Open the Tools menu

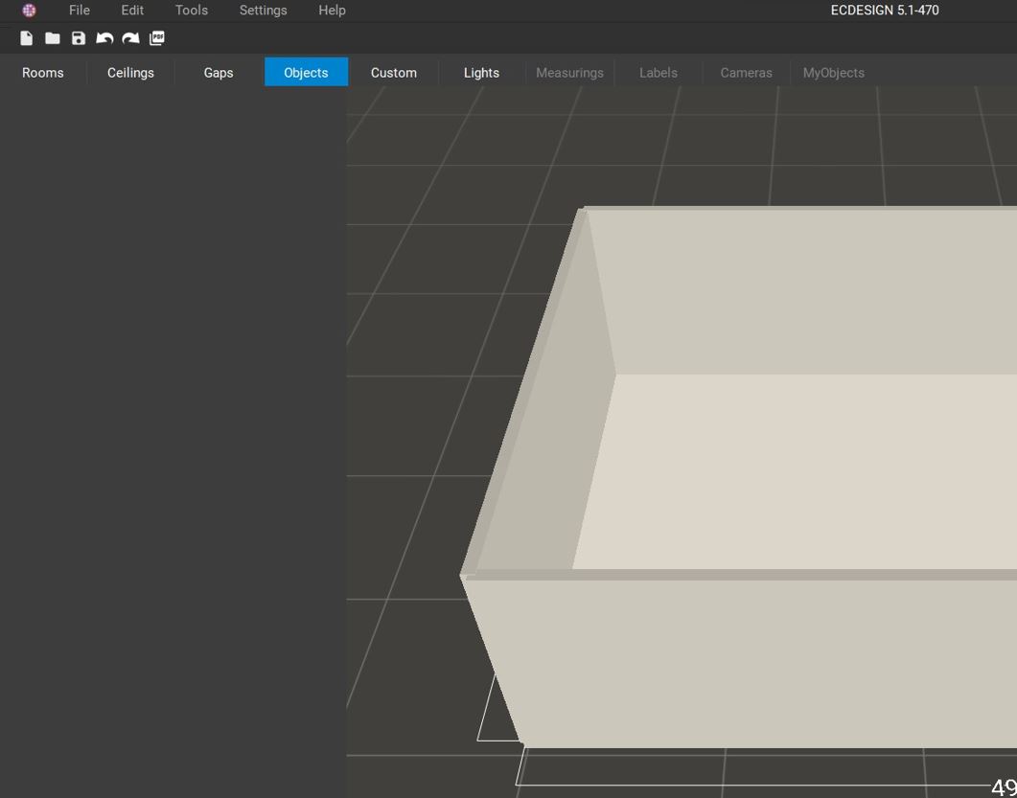point(190,11)
